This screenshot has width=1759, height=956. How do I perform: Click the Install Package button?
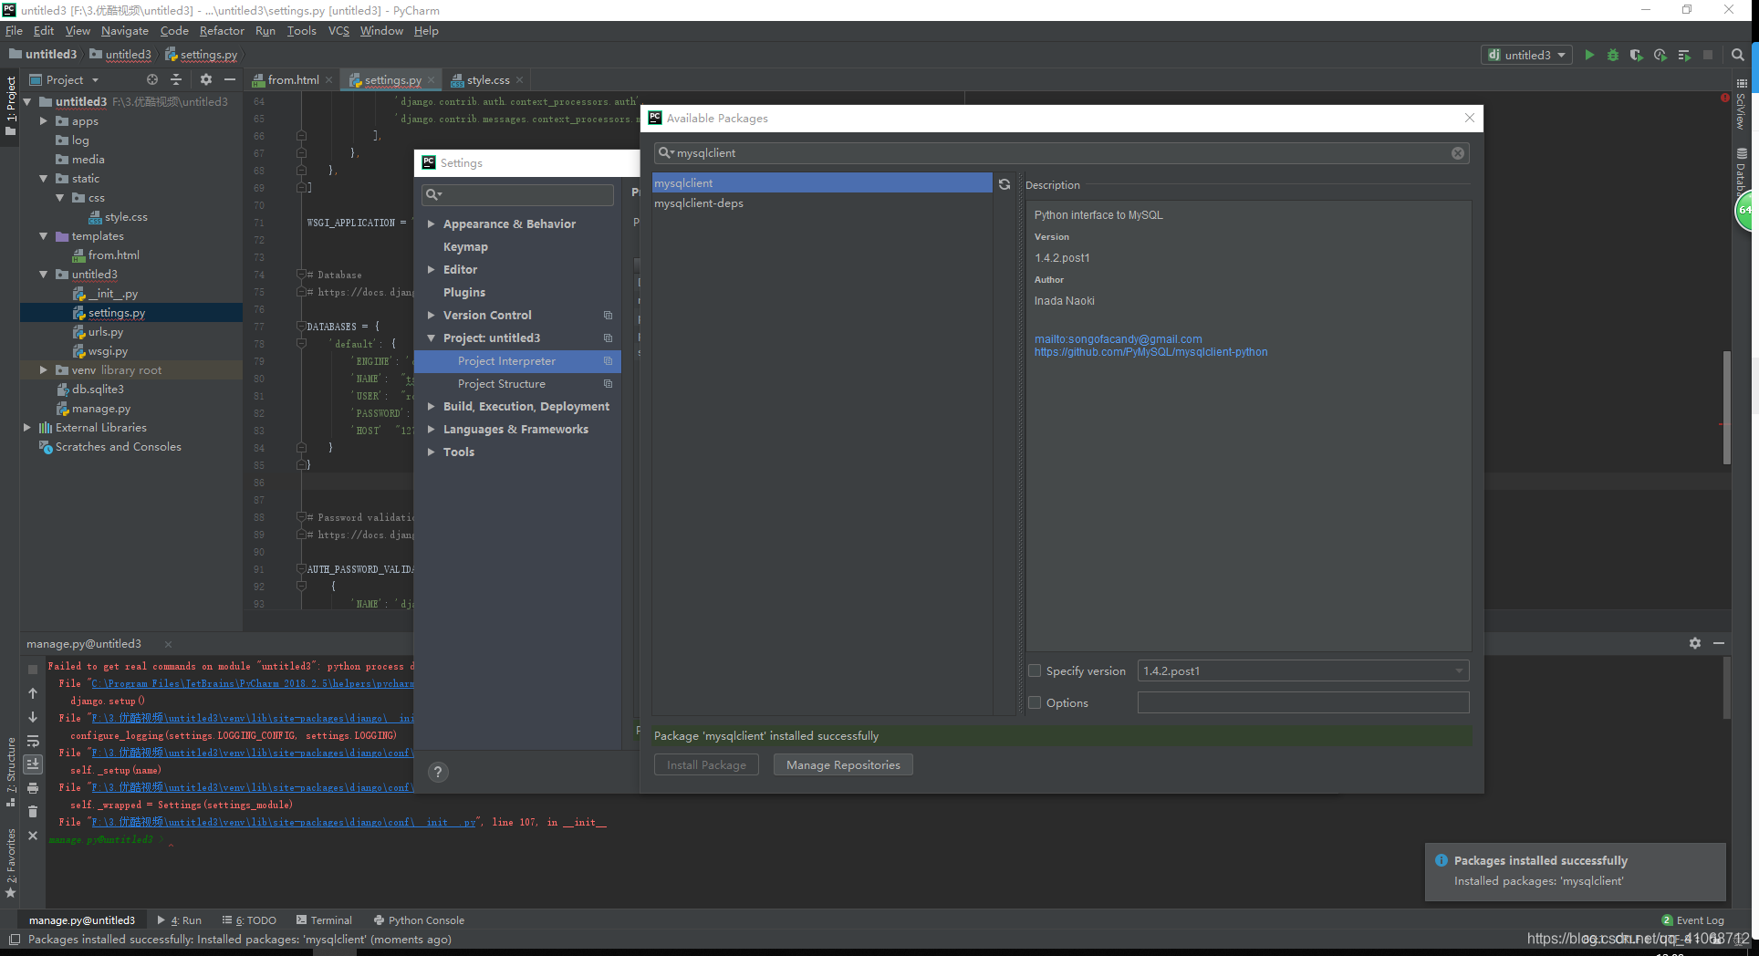pos(706,765)
